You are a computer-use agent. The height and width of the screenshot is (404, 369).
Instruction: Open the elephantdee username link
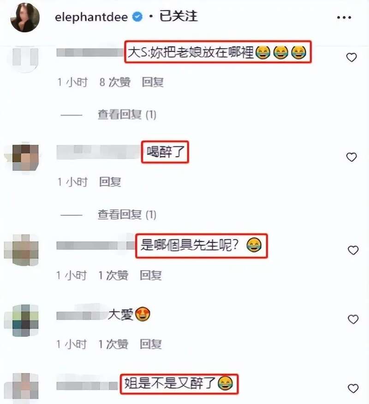click(91, 17)
